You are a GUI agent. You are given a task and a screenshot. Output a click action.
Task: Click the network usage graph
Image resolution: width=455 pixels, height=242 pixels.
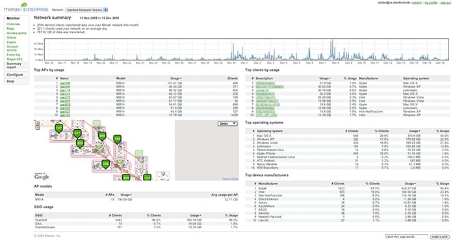click(x=246, y=49)
